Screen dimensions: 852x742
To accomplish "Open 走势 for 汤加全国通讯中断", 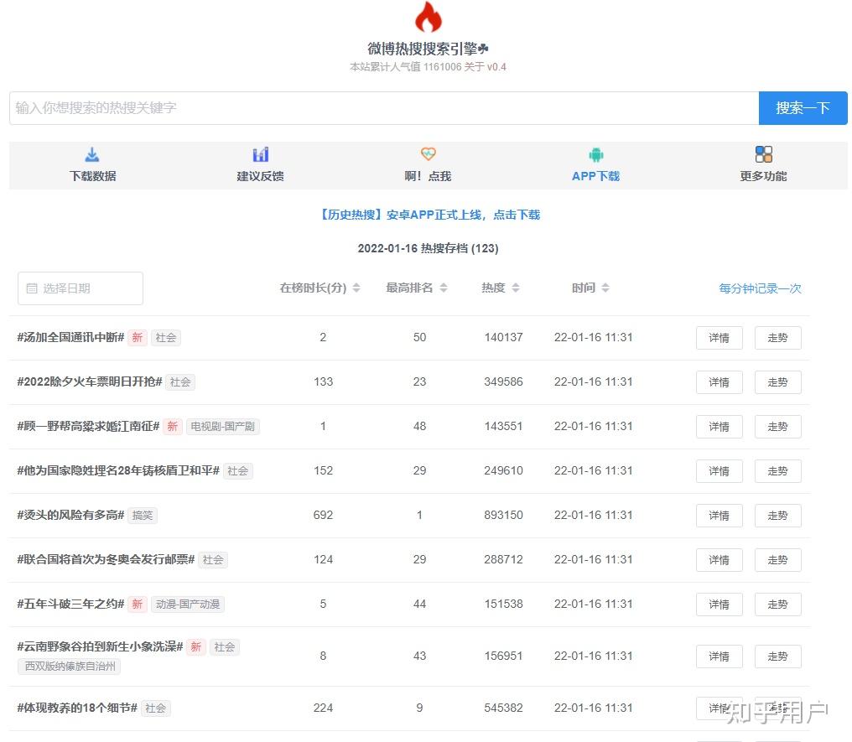I will [777, 338].
